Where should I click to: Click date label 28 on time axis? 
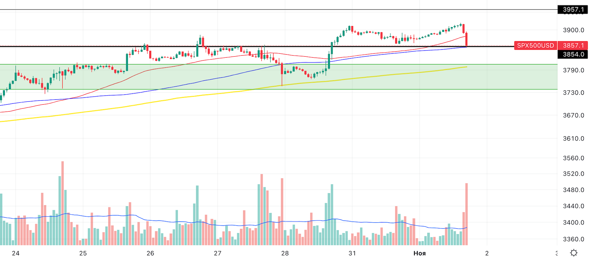pos(285,253)
